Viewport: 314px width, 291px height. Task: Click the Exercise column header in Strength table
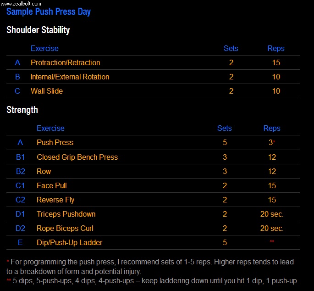tap(50, 129)
